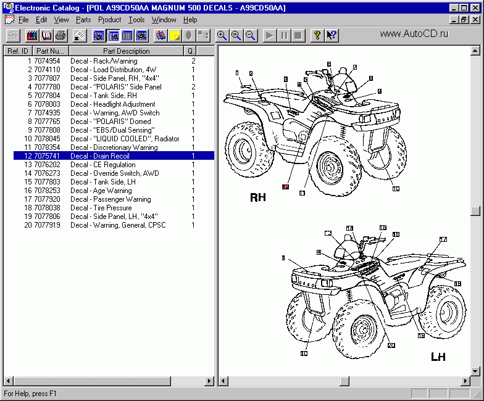
Task: Click the yellow sticky note icon
Action: [x=175, y=36]
